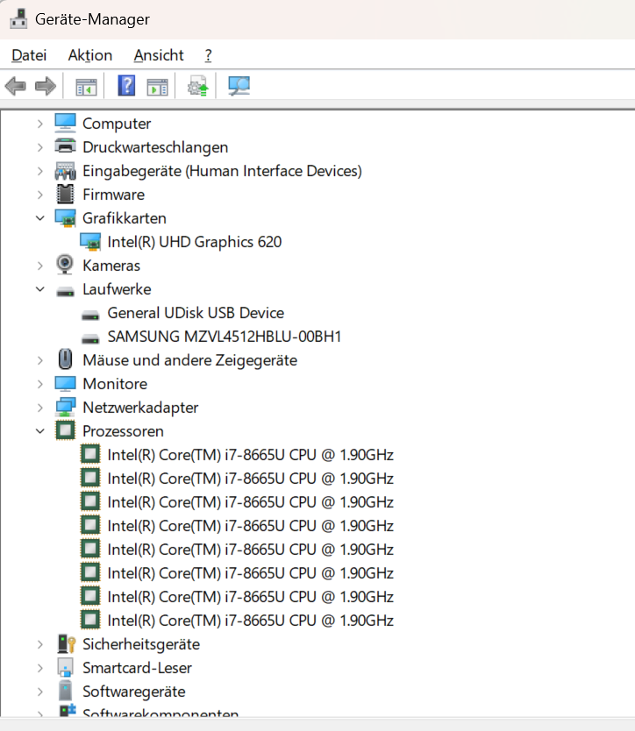635x731 pixels.
Task: Click the Smartcard-Leser icon
Action: (65, 668)
